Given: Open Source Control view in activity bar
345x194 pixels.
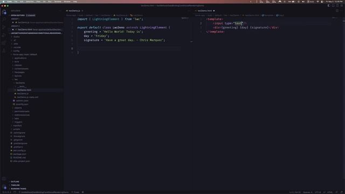Looking at the screenshot, I should [4, 27].
